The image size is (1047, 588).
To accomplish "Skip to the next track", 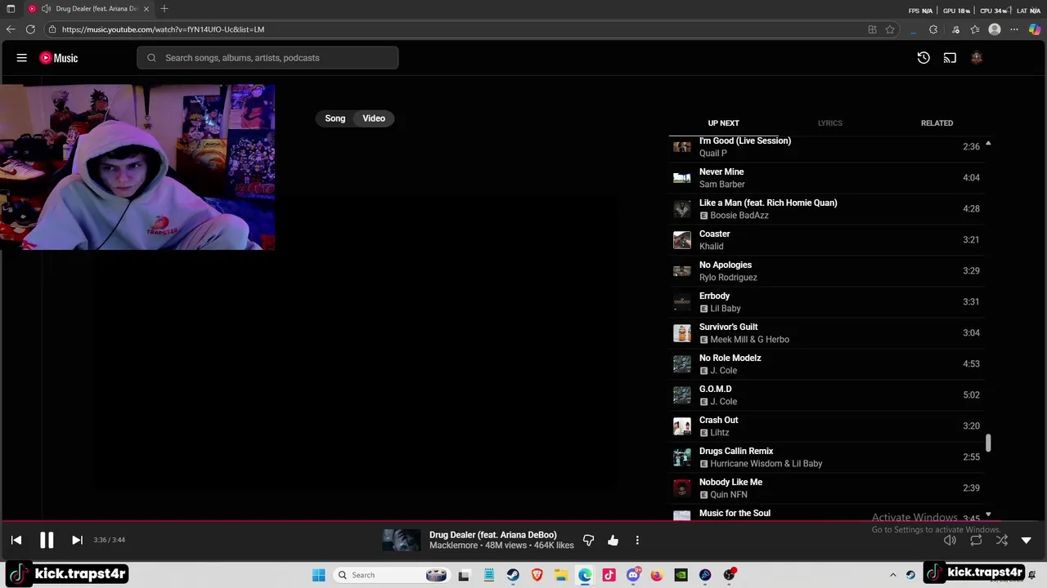I will tap(77, 540).
